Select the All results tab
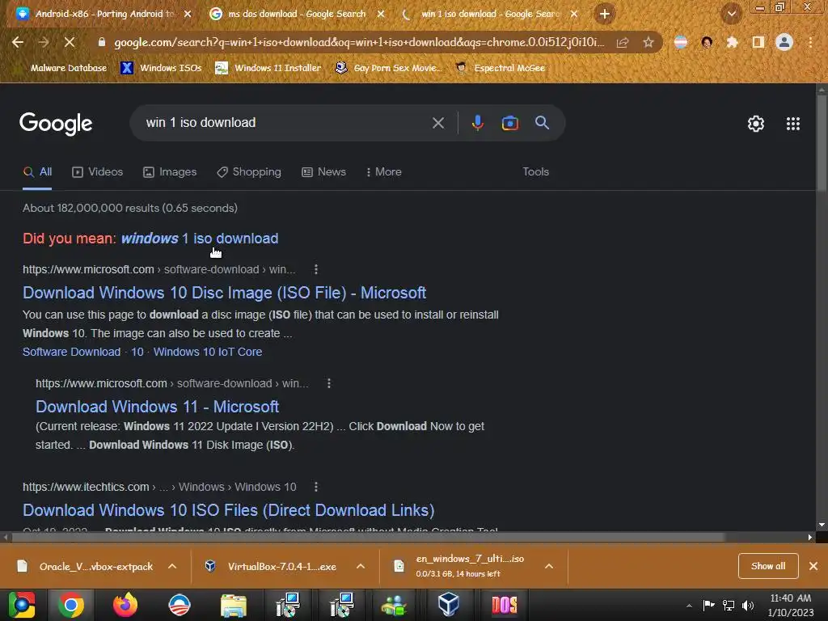This screenshot has width=828, height=621. coord(37,172)
